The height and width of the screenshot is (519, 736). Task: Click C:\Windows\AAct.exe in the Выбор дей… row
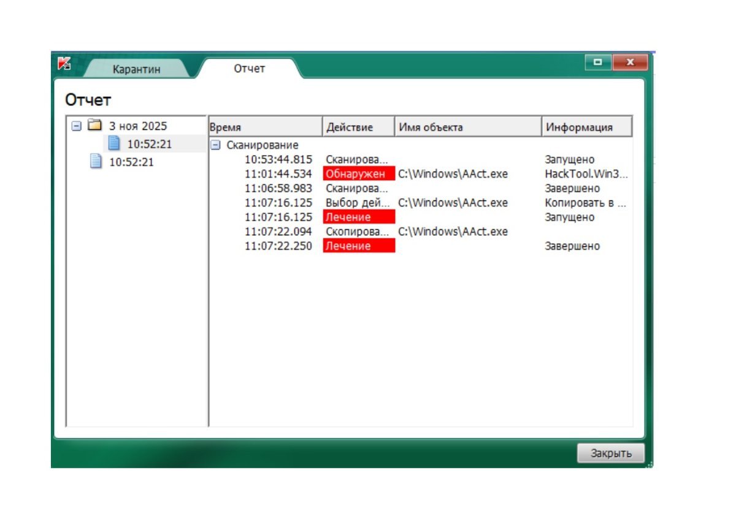[x=453, y=203]
